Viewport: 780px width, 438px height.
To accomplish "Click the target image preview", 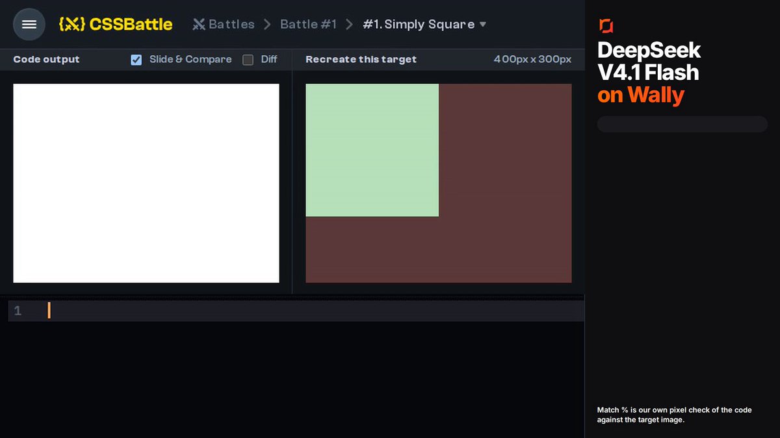I will 439,183.
